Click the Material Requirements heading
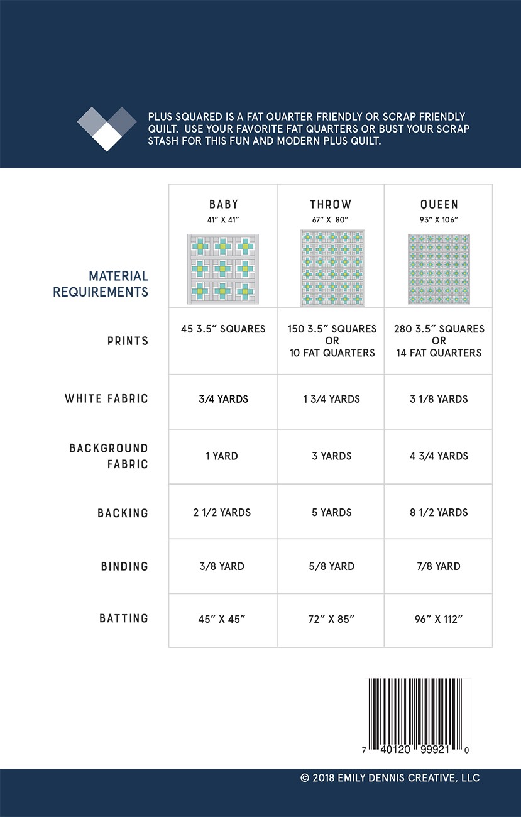 click(x=101, y=284)
